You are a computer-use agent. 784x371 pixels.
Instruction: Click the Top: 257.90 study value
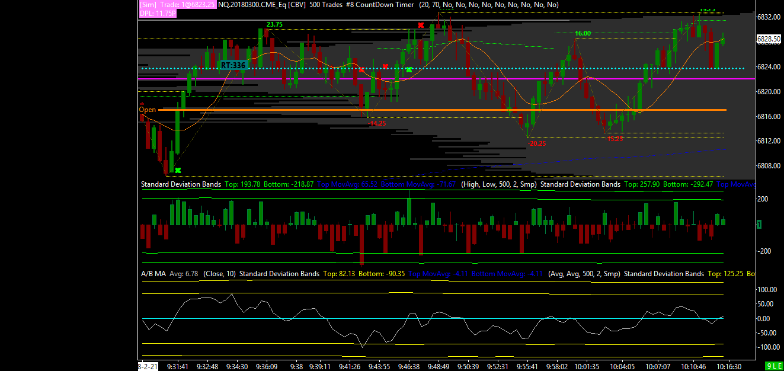642,184
